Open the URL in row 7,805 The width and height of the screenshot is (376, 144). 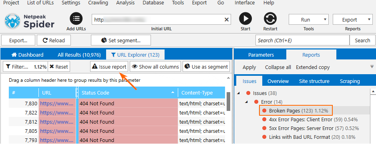57,131
